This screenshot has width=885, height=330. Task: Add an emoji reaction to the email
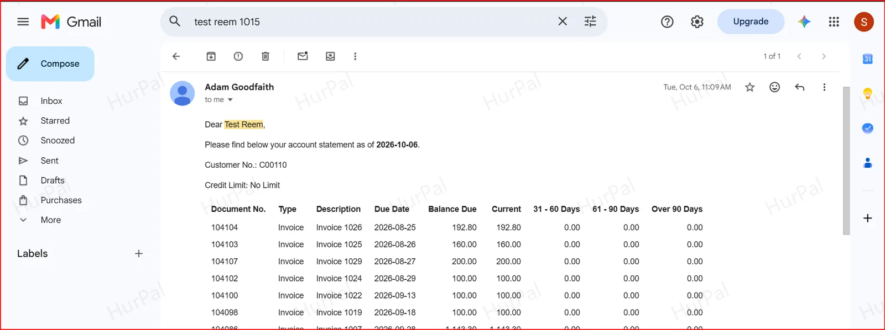click(x=775, y=87)
